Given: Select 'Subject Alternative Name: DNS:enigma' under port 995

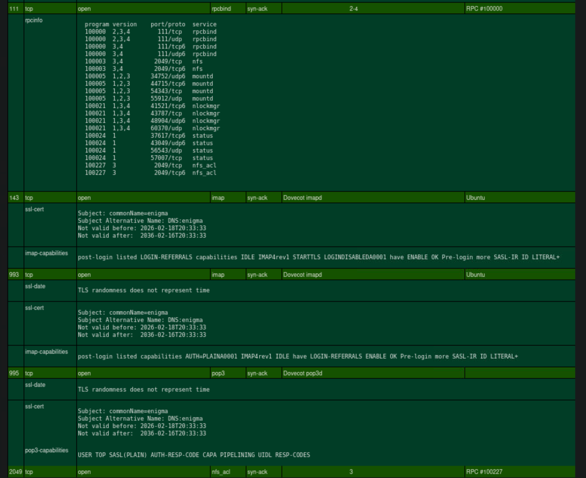Looking at the screenshot, I should (x=140, y=419).
